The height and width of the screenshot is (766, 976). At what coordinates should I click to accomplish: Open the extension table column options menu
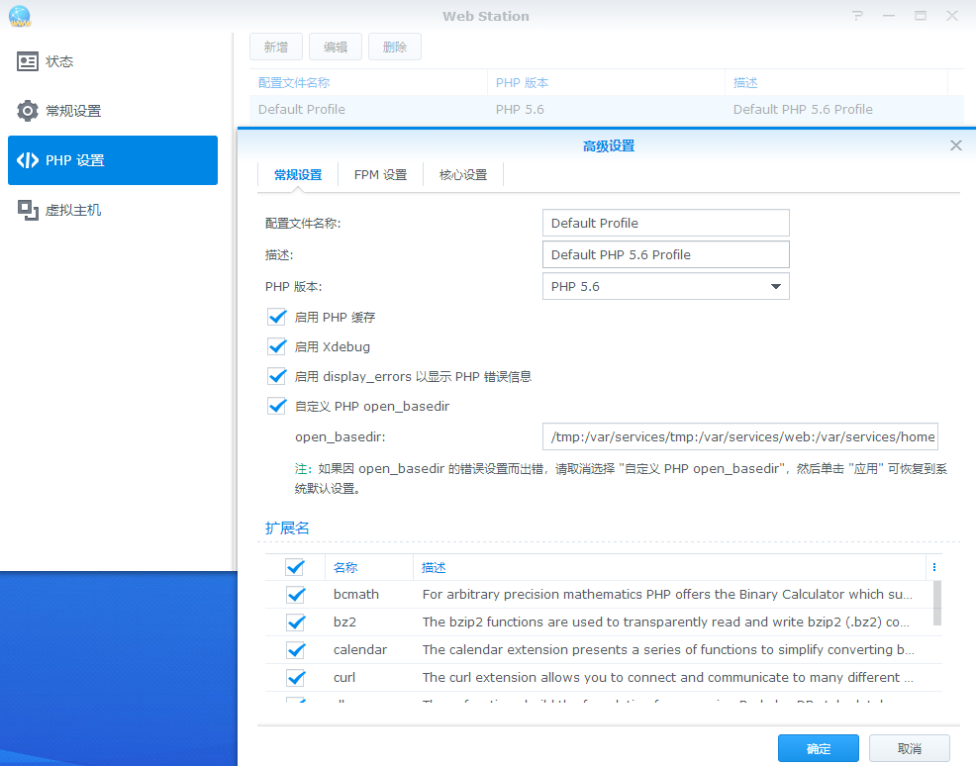coord(933,567)
